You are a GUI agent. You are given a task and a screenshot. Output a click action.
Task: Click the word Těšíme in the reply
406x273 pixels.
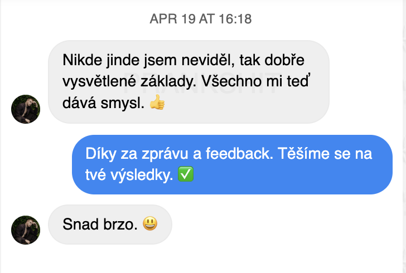point(303,153)
